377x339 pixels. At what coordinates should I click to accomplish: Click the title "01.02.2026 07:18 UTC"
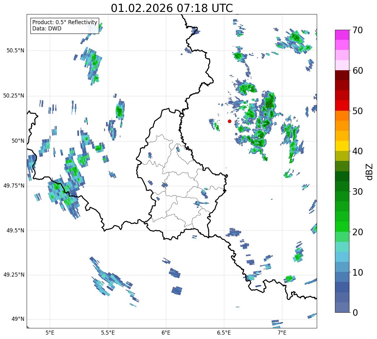(172, 8)
